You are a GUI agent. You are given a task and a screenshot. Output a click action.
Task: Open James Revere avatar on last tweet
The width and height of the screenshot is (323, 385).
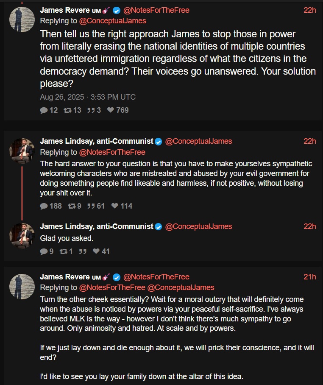click(x=22, y=286)
